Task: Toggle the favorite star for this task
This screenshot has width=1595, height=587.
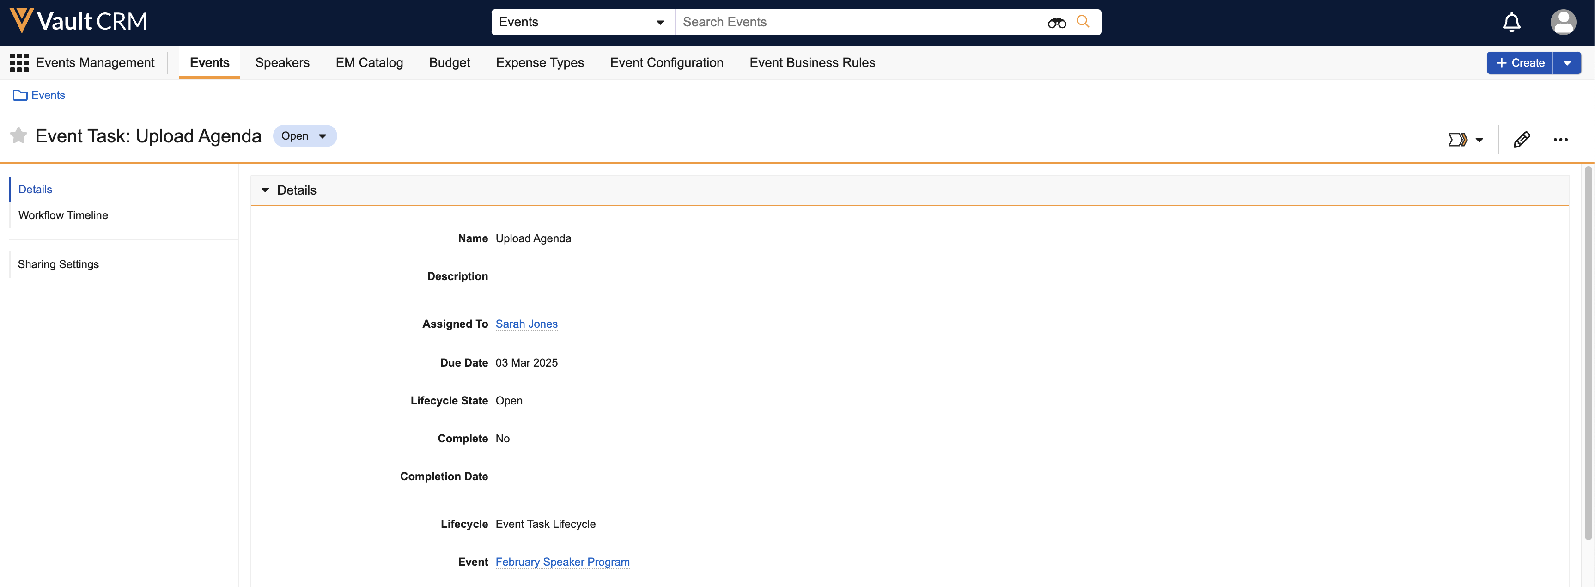Action: (x=18, y=135)
